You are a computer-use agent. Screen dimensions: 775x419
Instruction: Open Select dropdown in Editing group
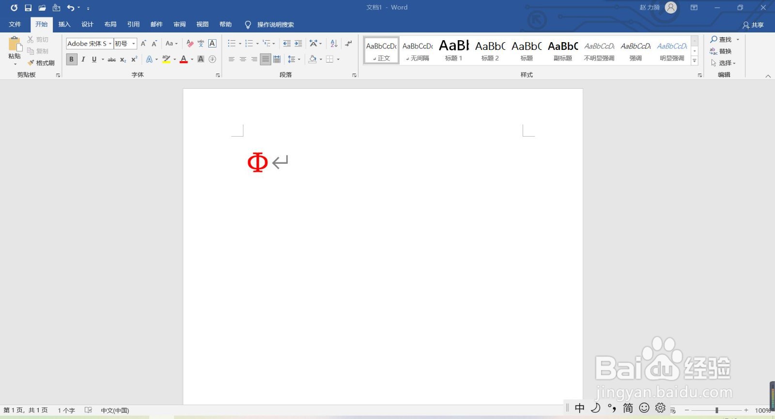723,63
